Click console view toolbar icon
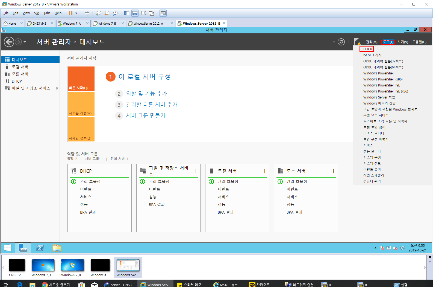Viewport: 433px width, 287px height. (163, 13)
